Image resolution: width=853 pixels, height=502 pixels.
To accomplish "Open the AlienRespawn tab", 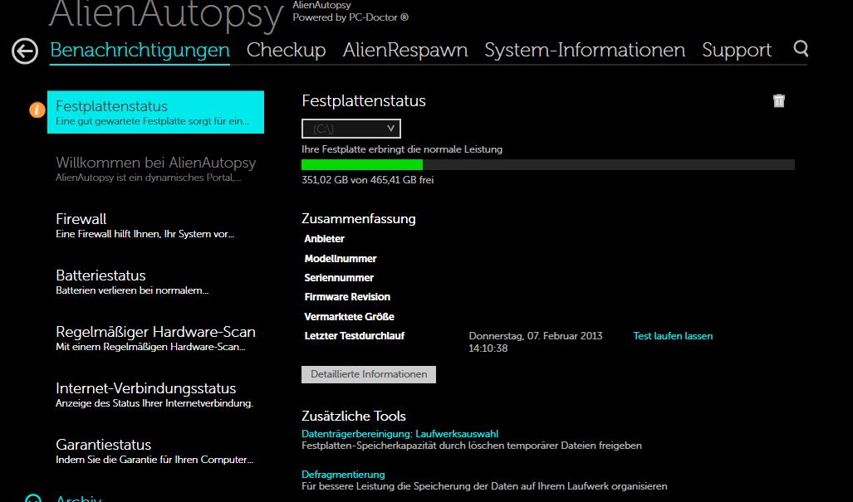I will [405, 50].
